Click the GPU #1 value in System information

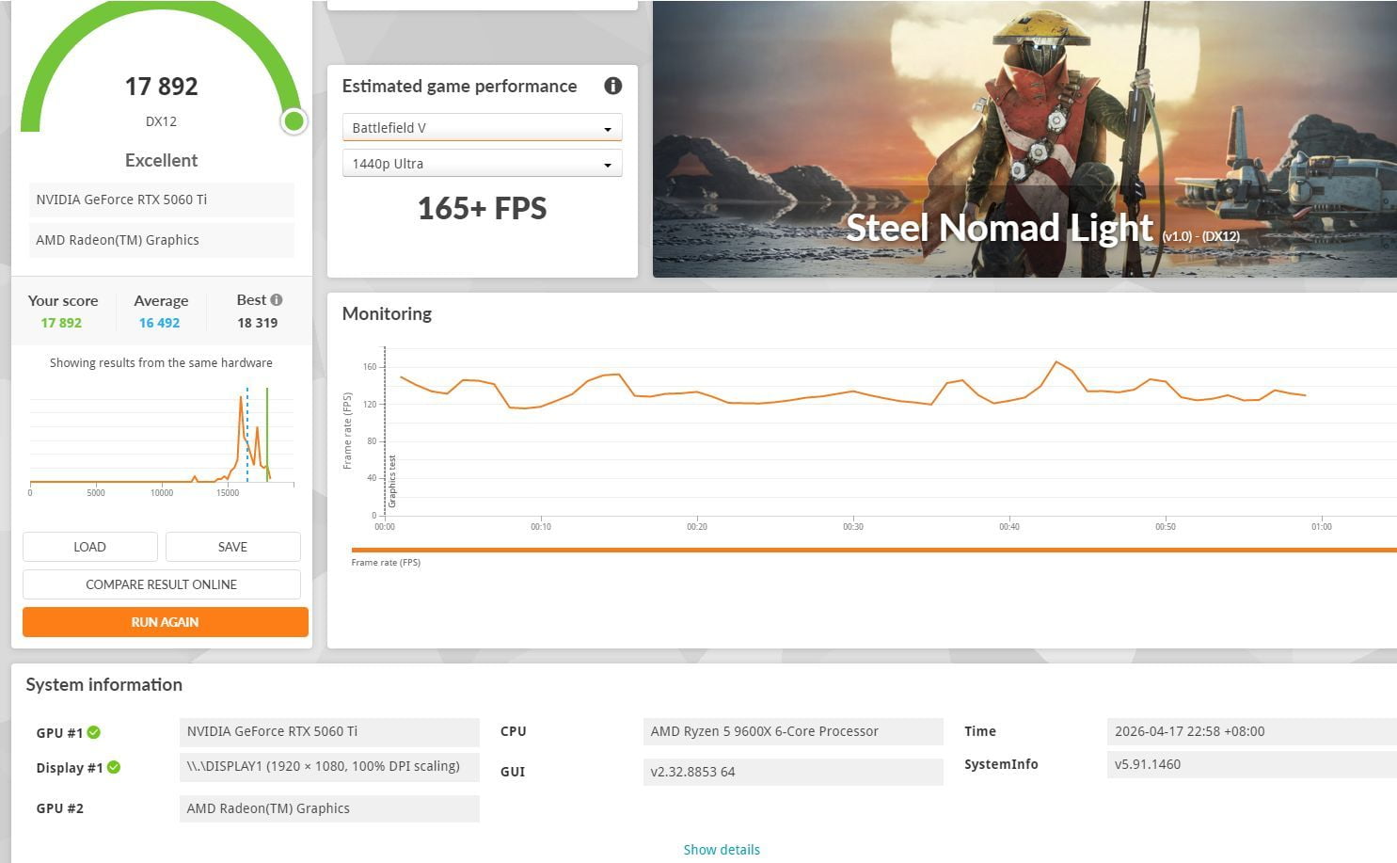click(x=329, y=731)
